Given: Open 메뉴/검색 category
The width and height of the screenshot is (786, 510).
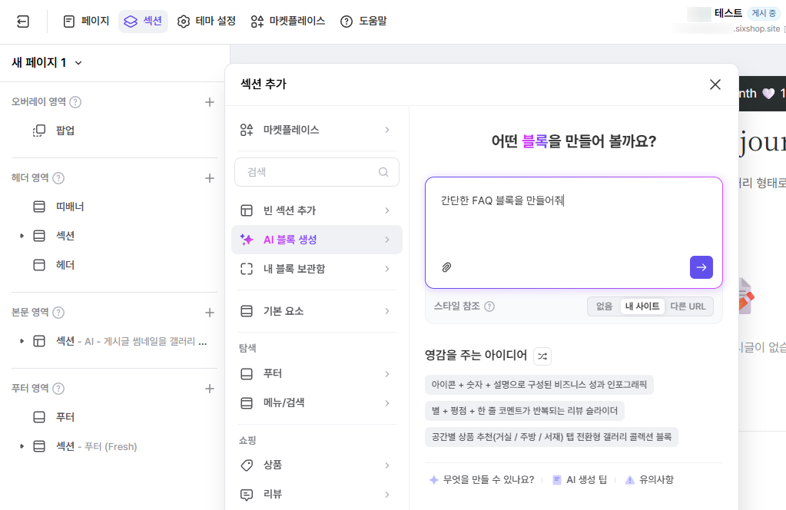Looking at the screenshot, I should (317, 403).
